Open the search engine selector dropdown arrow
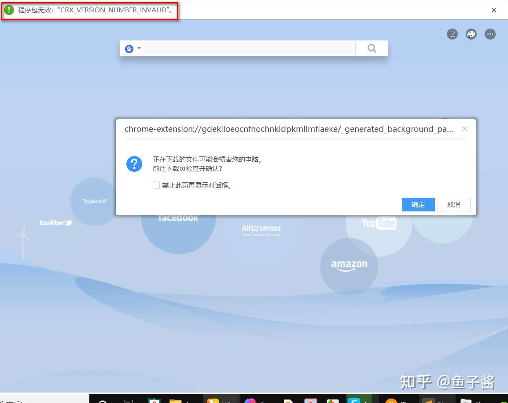The height and width of the screenshot is (403, 508). (139, 48)
